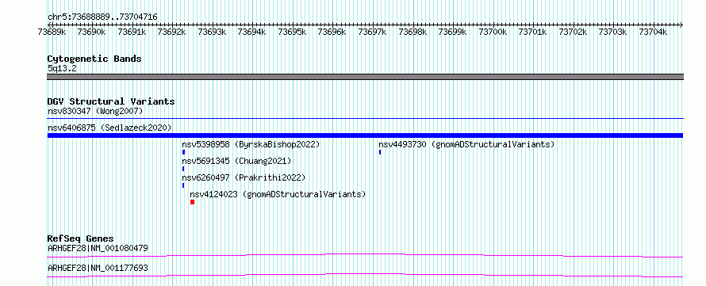The height and width of the screenshot is (286, 706).
Task: Click the small blue nsv4493730 variant glyph
Action: point(379,152)
